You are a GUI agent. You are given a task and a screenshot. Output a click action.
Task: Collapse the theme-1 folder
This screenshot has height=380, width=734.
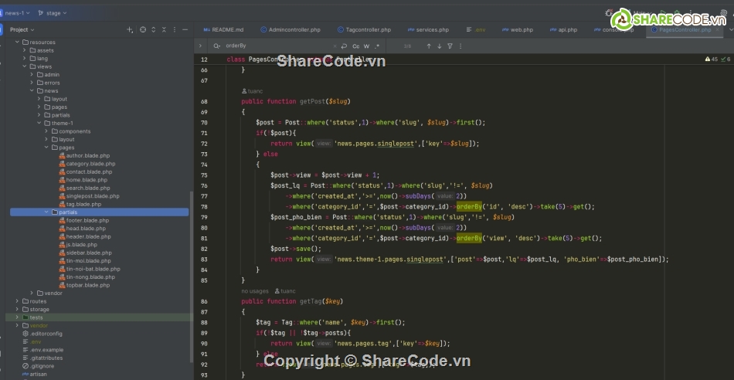[x=39, y=123]
